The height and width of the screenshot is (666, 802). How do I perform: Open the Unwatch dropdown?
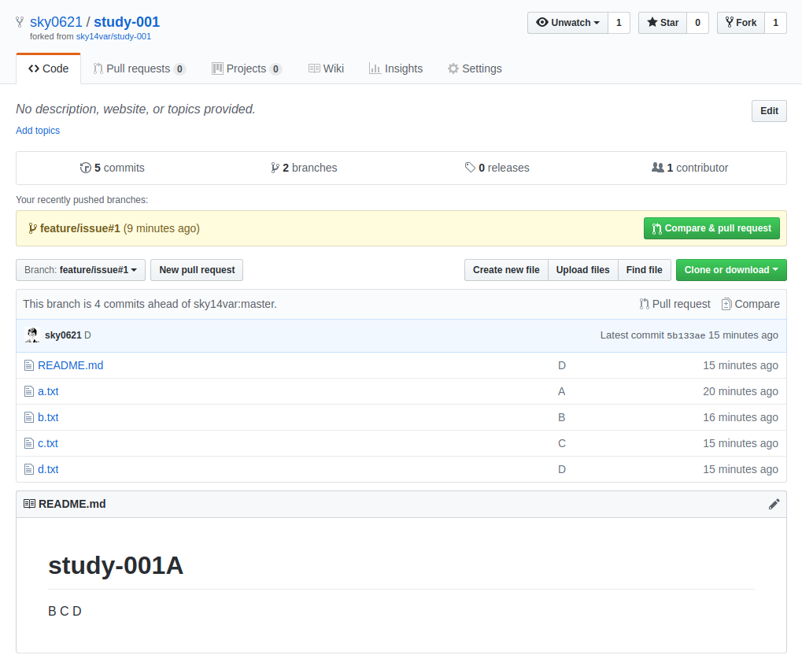tap(567, 23)
